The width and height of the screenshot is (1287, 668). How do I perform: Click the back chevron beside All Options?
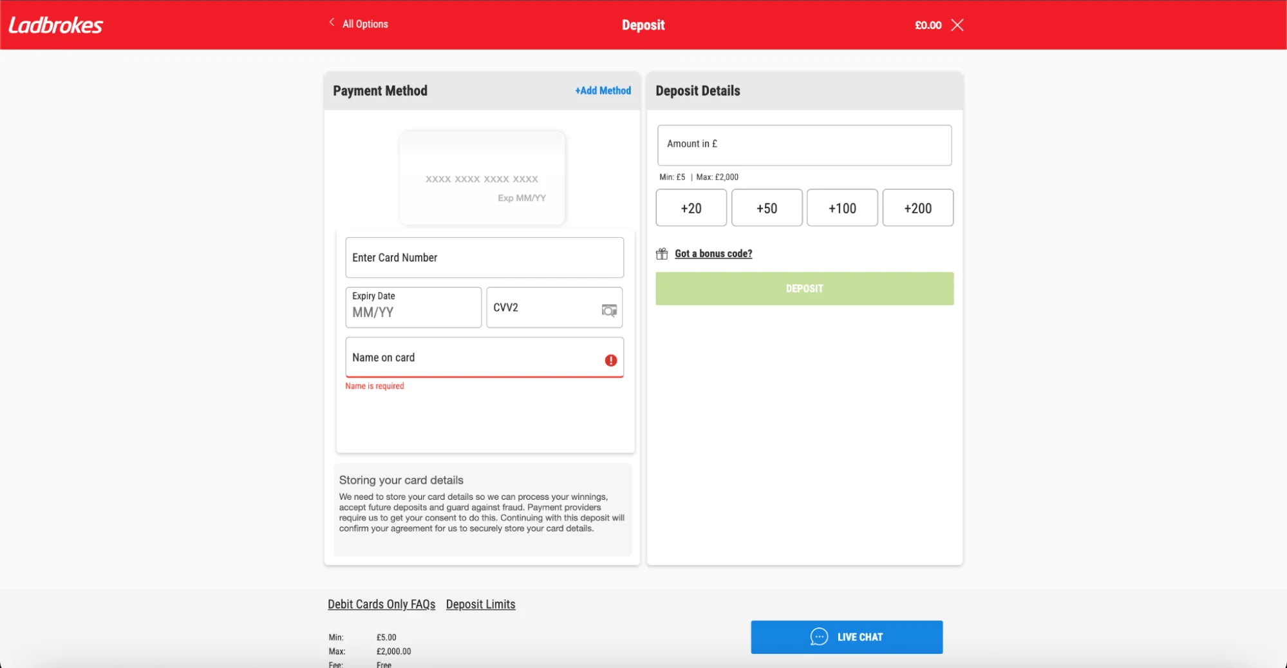(332, 23)
